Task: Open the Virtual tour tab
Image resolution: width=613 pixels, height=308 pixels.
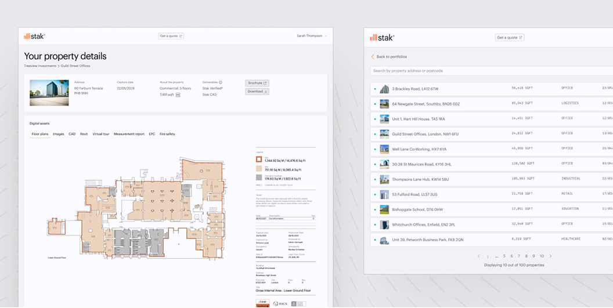Action: point(101,134)
